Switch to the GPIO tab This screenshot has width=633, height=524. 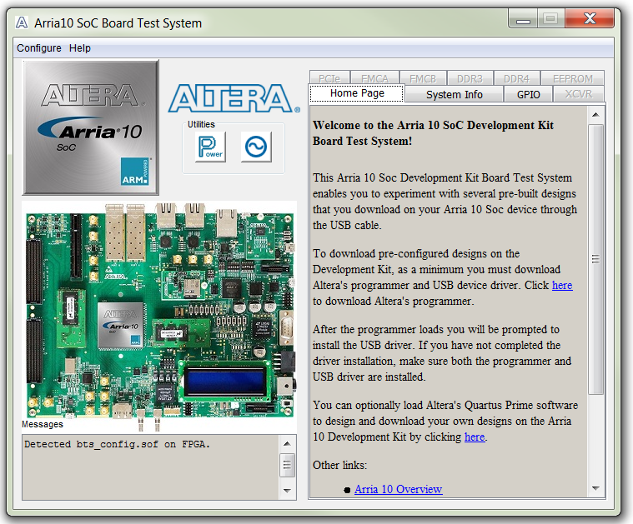pyautogui.click(x=528, y=94)
